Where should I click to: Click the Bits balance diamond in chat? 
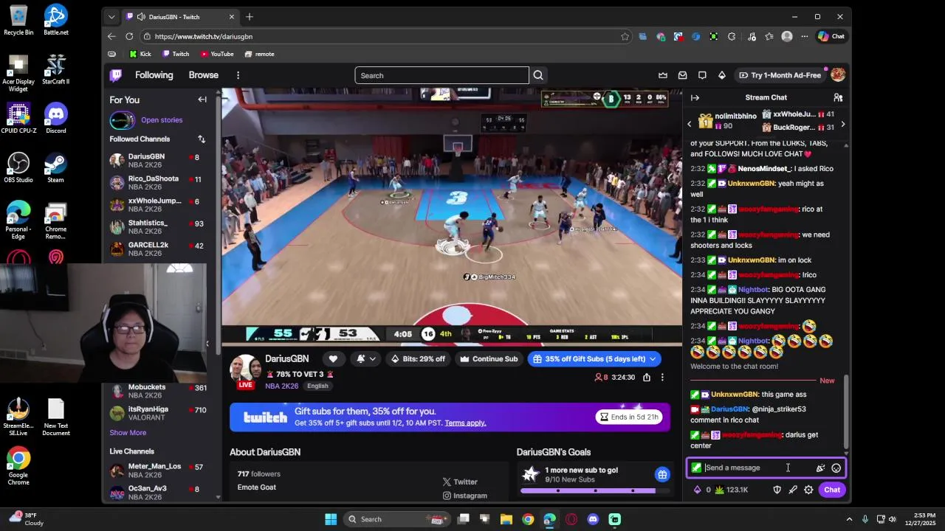[697, 490]
